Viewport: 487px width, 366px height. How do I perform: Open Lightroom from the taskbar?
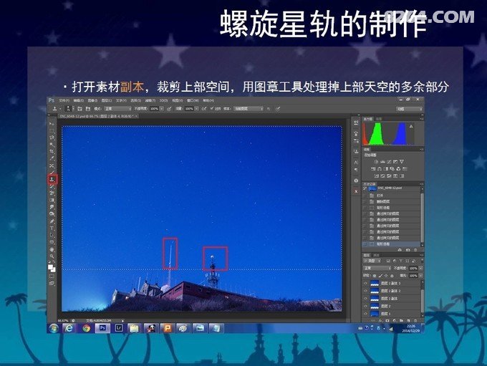117,327
